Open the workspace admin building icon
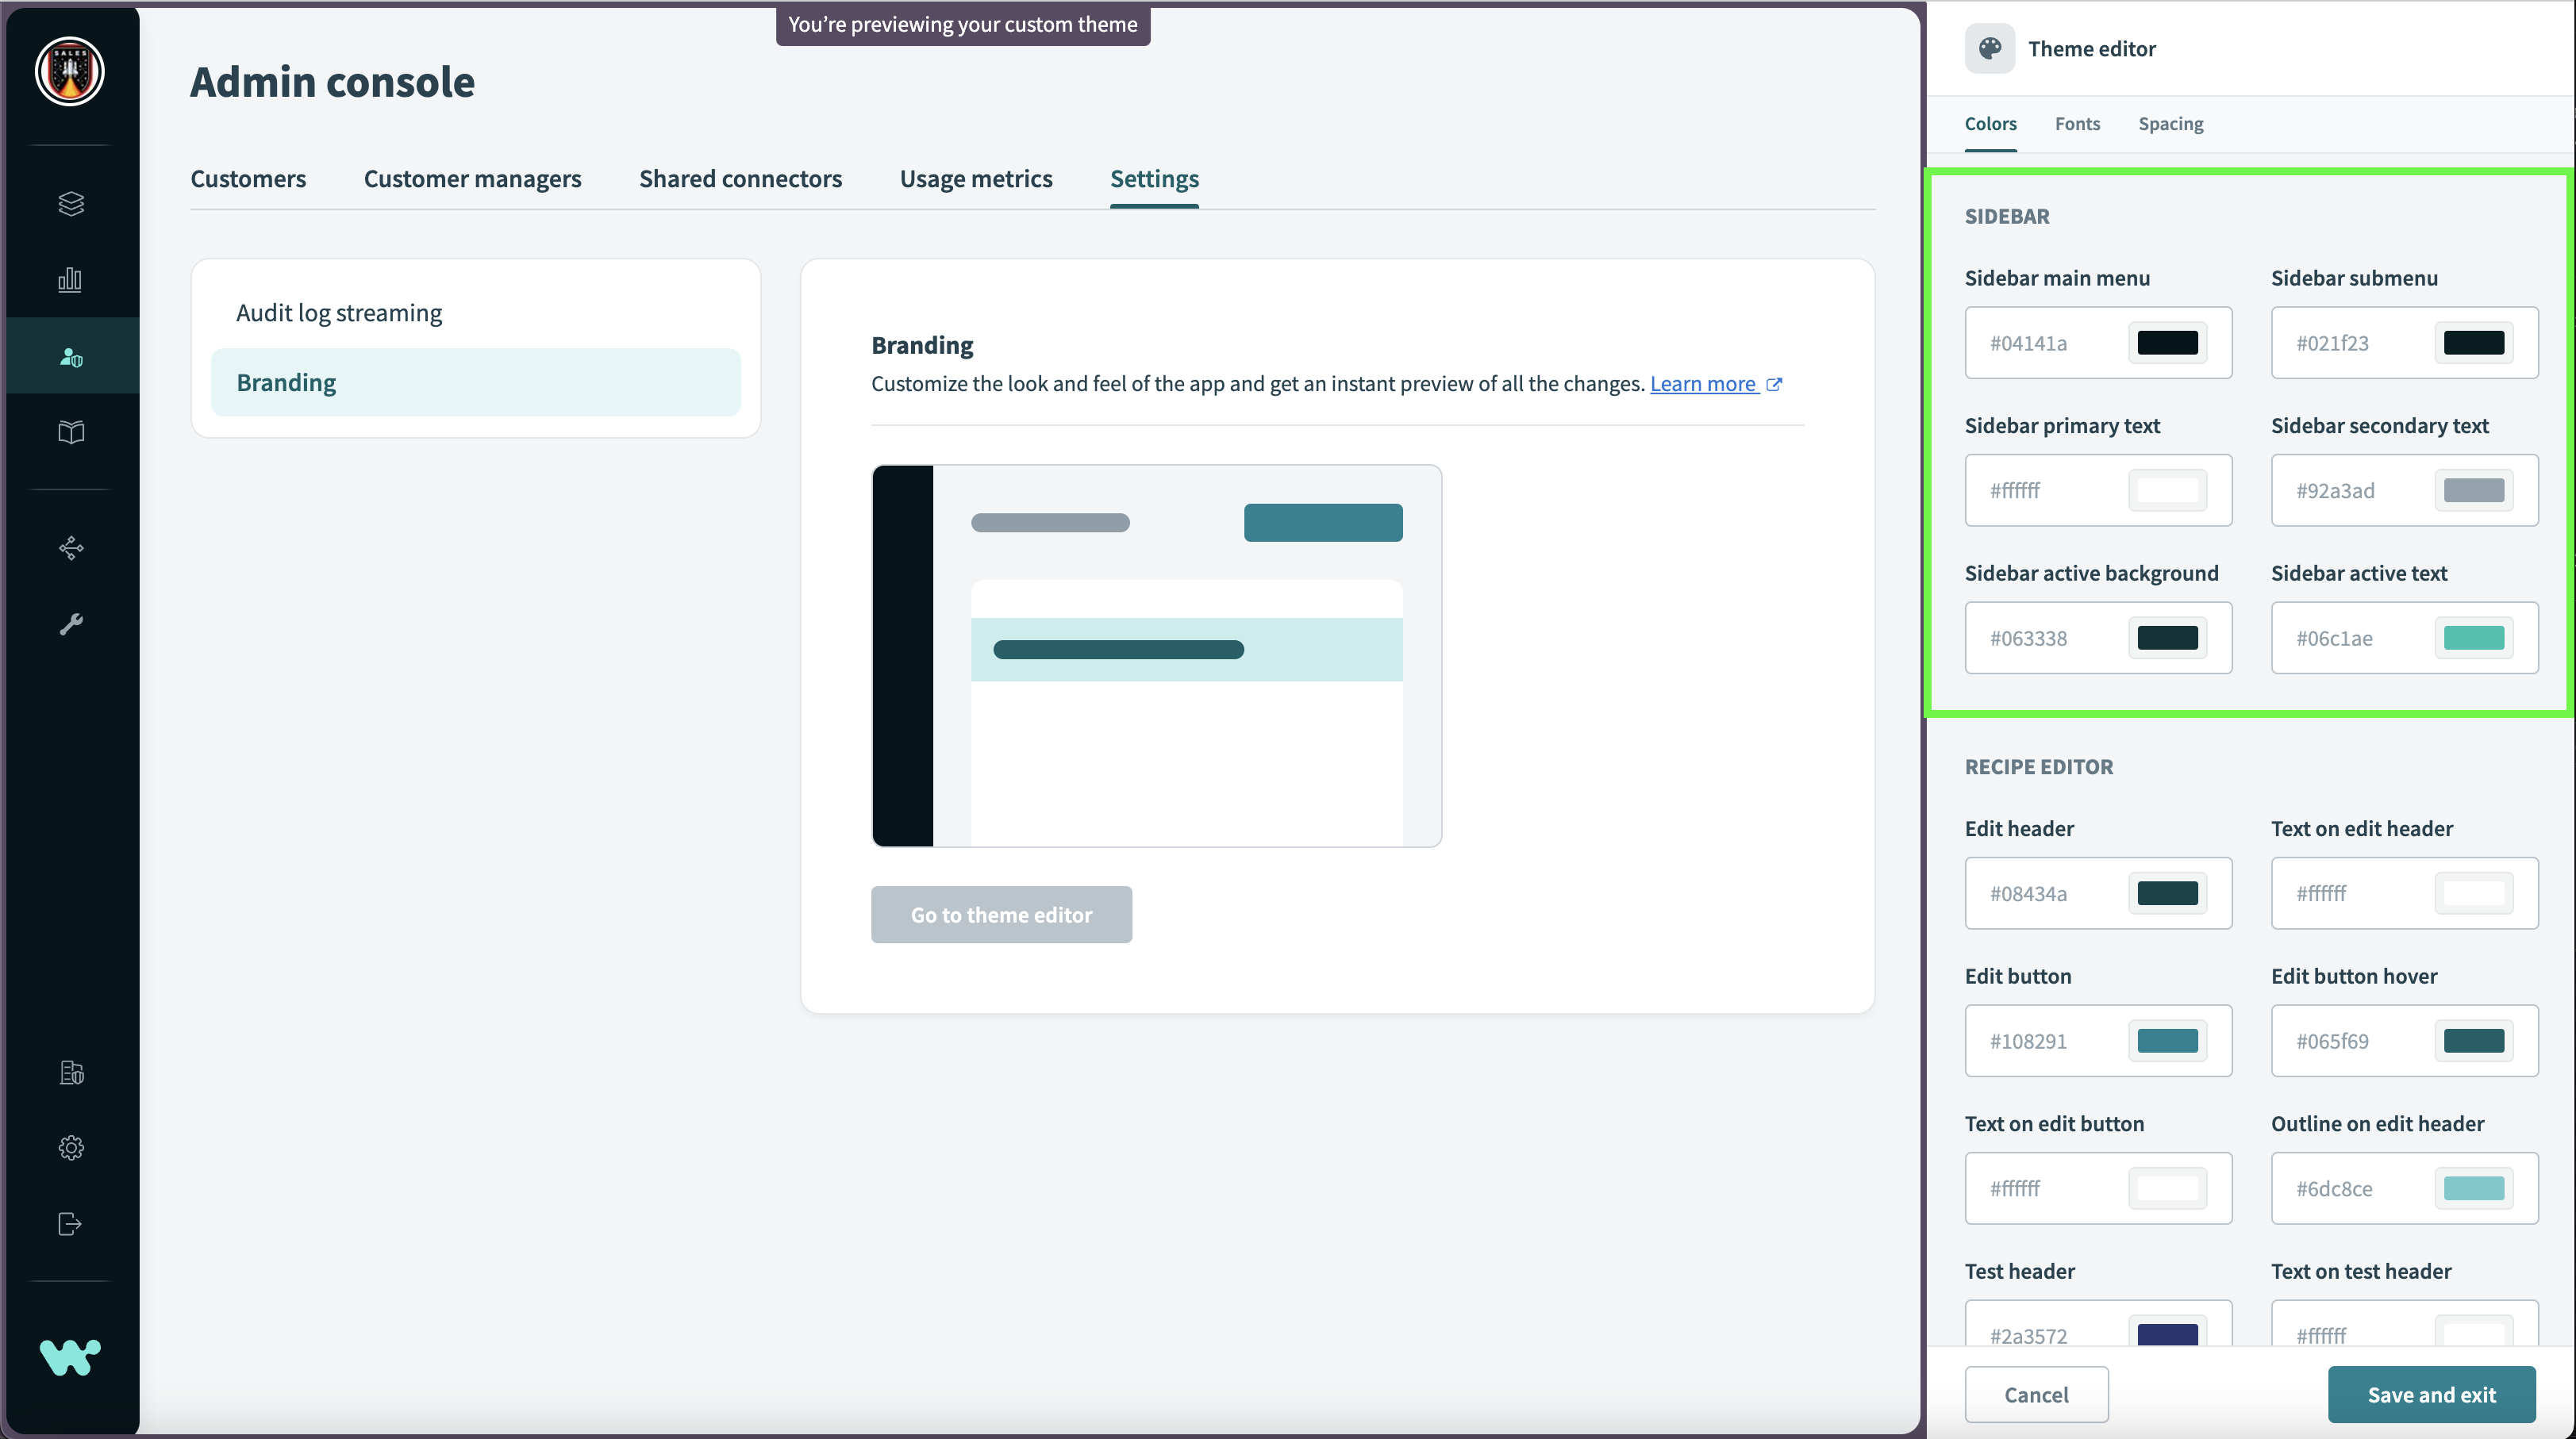The width and height of the screenshot is (2576, 1439). coord(70,1073)
